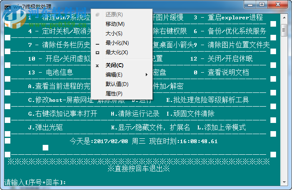Click the date text 今天是:2017/02/08
The width and height of the screenshot is (292, 190).
click(99, 141)
